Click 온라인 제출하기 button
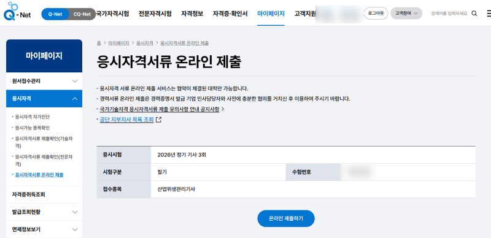Viewport: 491px width, 238px height. point(286,218)
